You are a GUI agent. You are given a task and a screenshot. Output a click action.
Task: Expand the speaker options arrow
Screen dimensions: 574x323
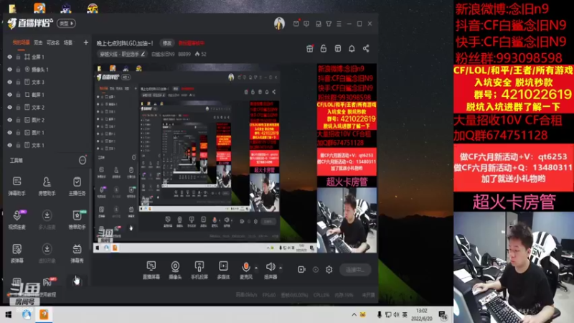point(281,268)
